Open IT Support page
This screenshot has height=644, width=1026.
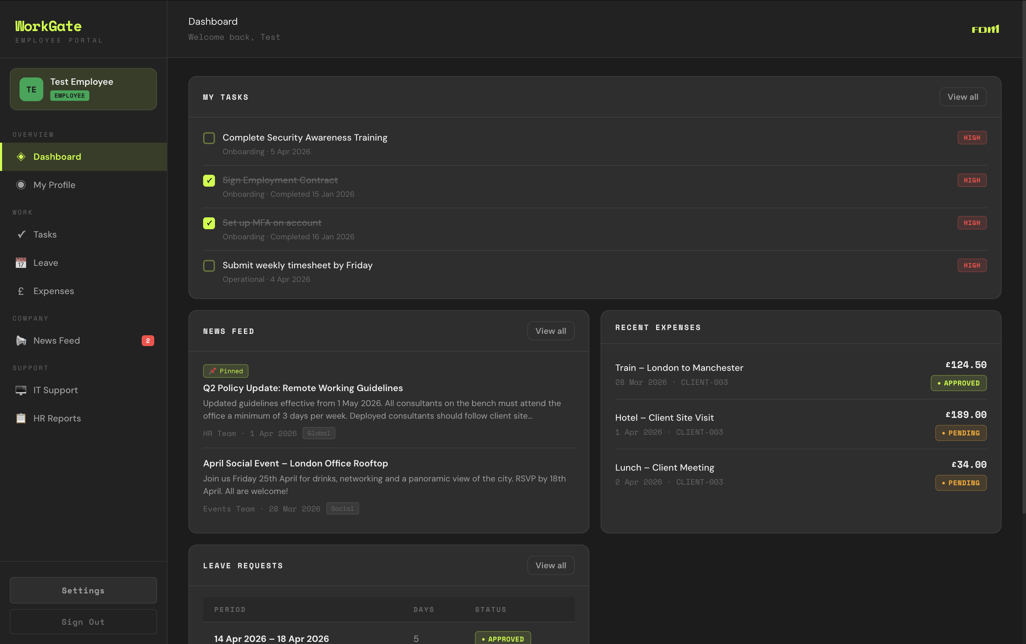coord(84,390)
